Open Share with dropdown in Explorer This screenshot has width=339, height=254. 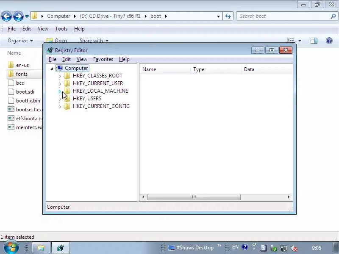point(94,41)
